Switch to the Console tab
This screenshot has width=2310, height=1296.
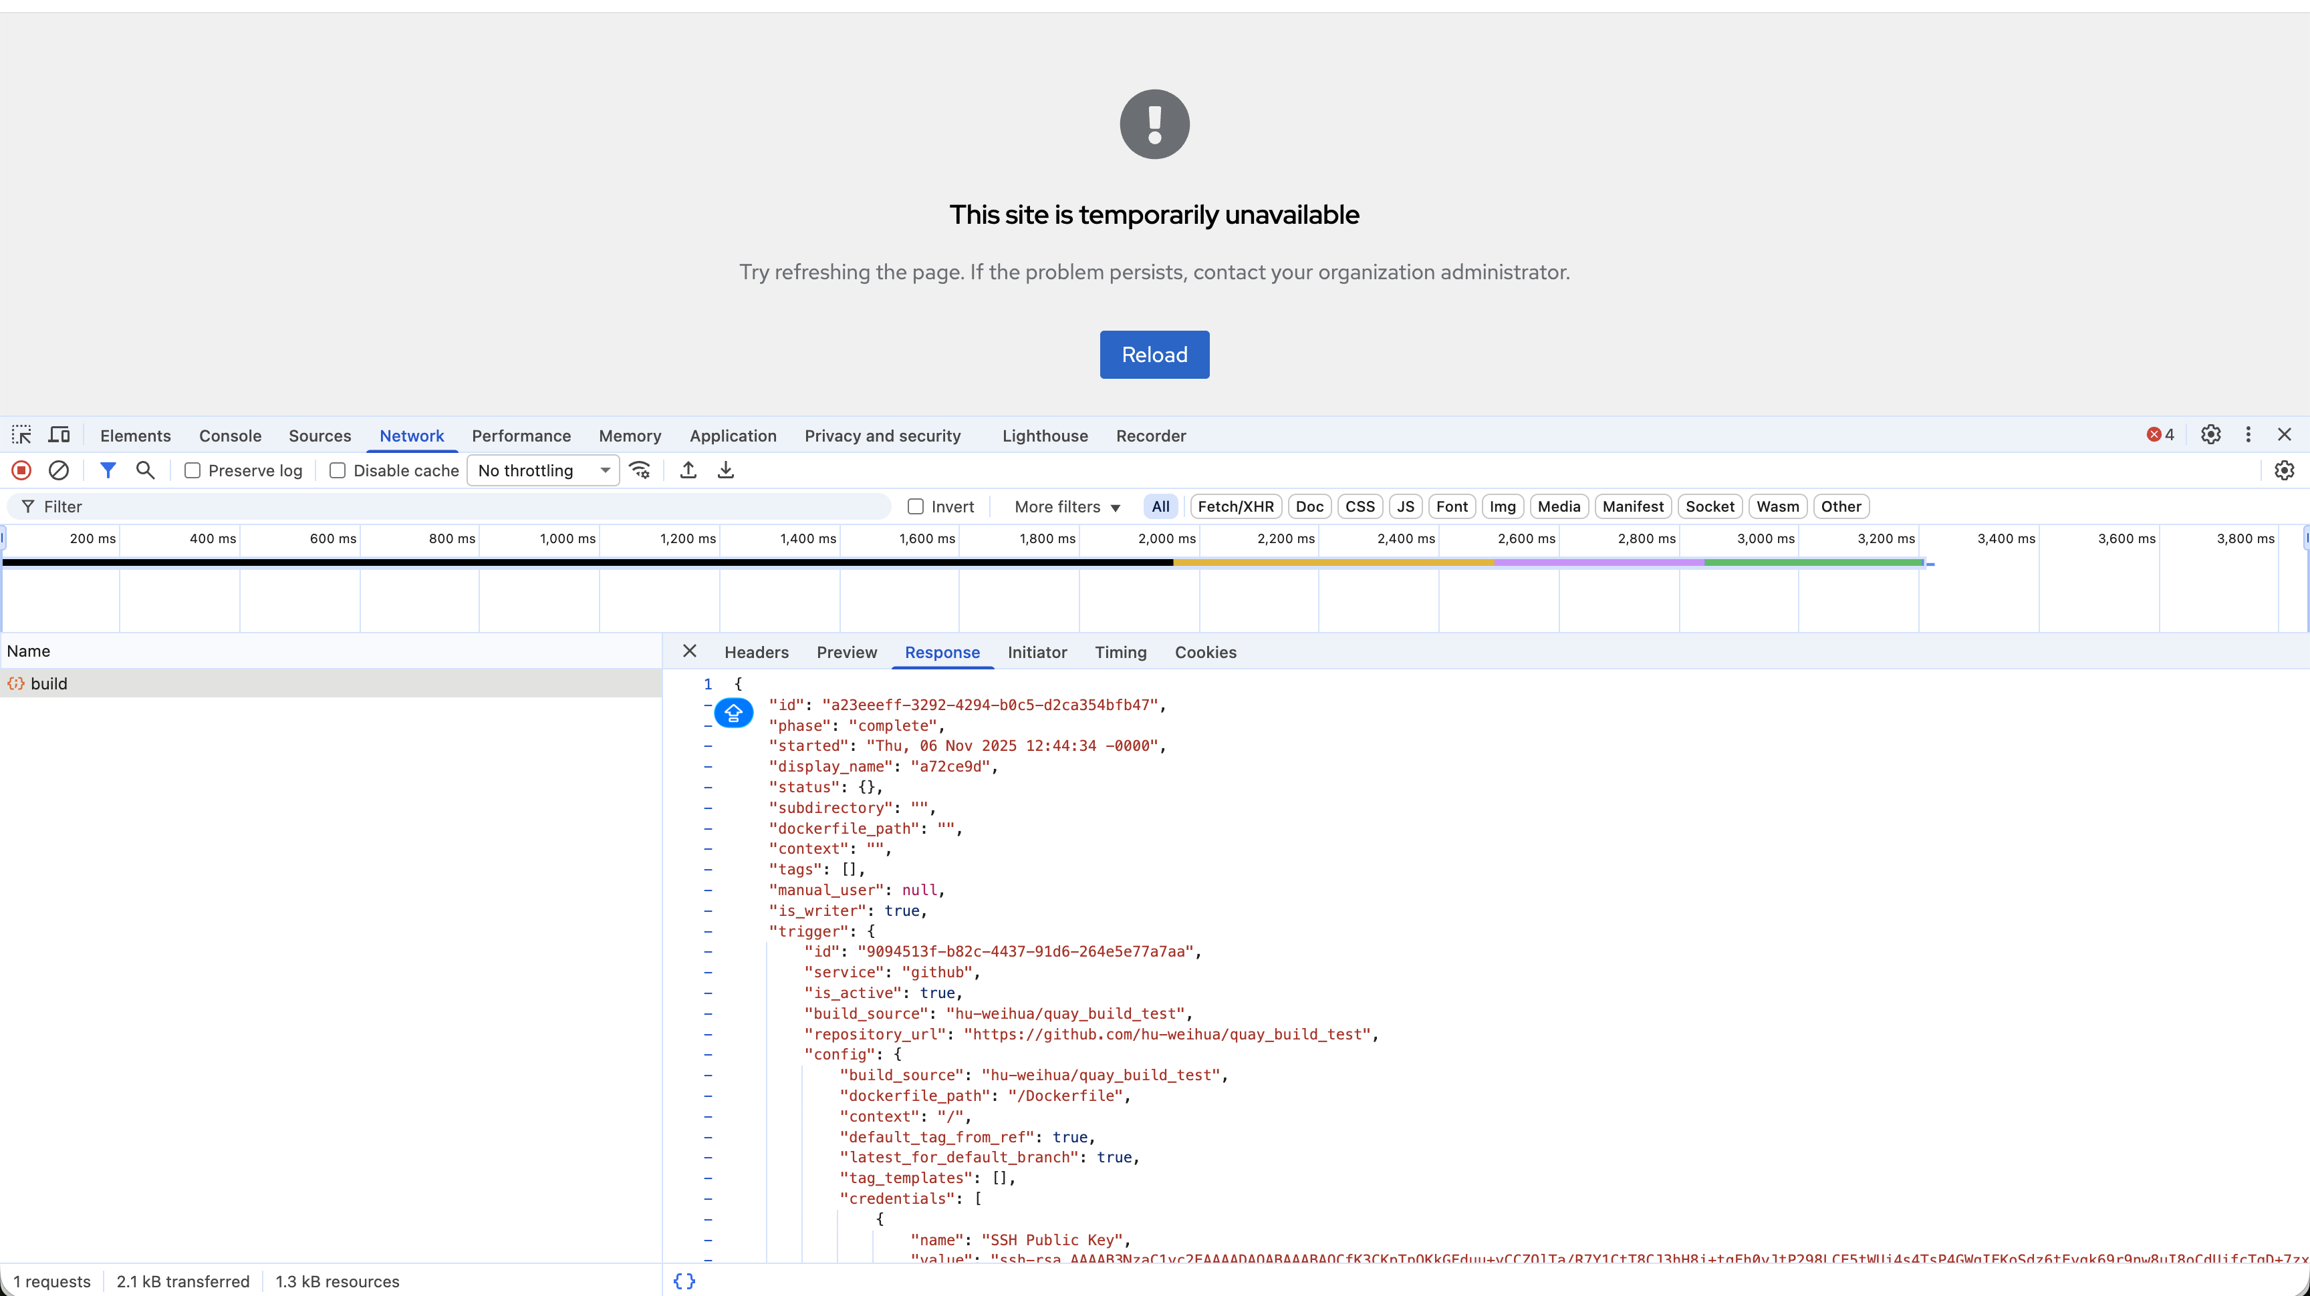point(231,436)
